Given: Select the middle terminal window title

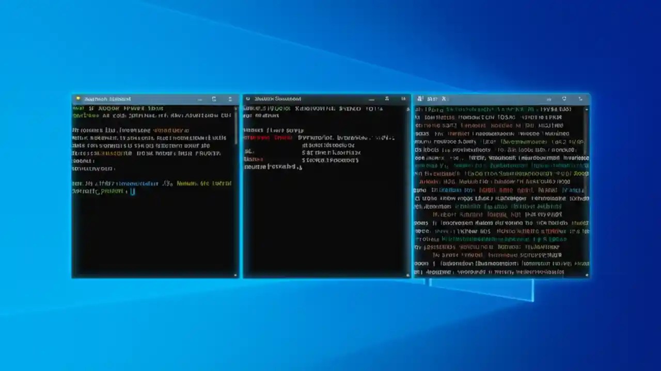Looking at the screenshot, I should 278,98.
